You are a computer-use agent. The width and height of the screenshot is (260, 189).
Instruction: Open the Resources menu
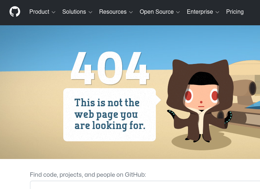click(x=116, y=12)
